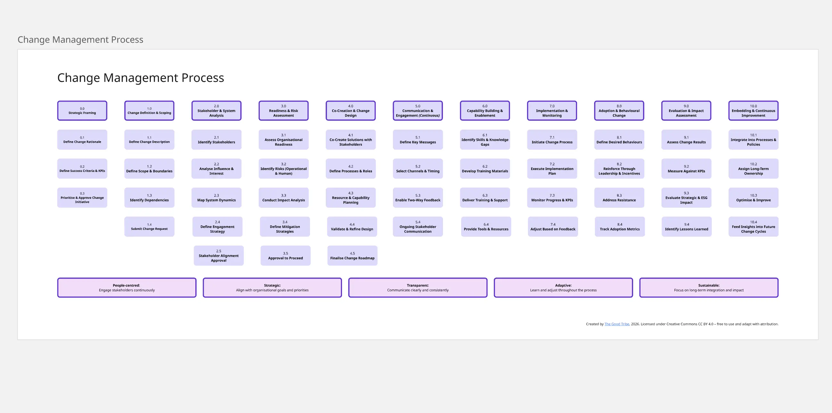832x413 pixels.
Task: Click the 9.0 Evaluation & Impact Assessment node
Action: [x=686, y=110]
